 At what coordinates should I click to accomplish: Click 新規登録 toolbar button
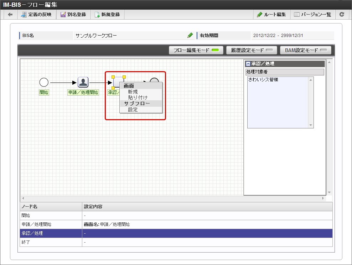coord(107,15)
